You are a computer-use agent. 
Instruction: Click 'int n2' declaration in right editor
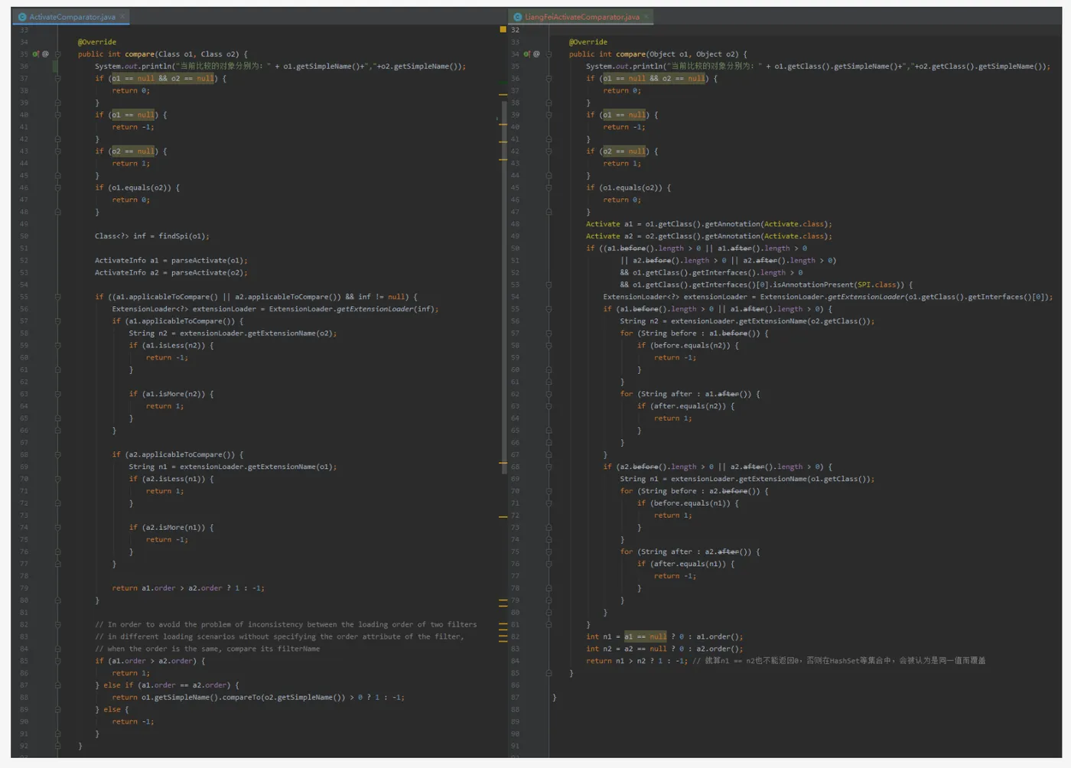pos(598,649)
